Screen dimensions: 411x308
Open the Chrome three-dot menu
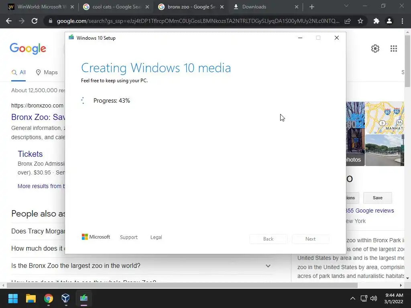tap(402, 21)
